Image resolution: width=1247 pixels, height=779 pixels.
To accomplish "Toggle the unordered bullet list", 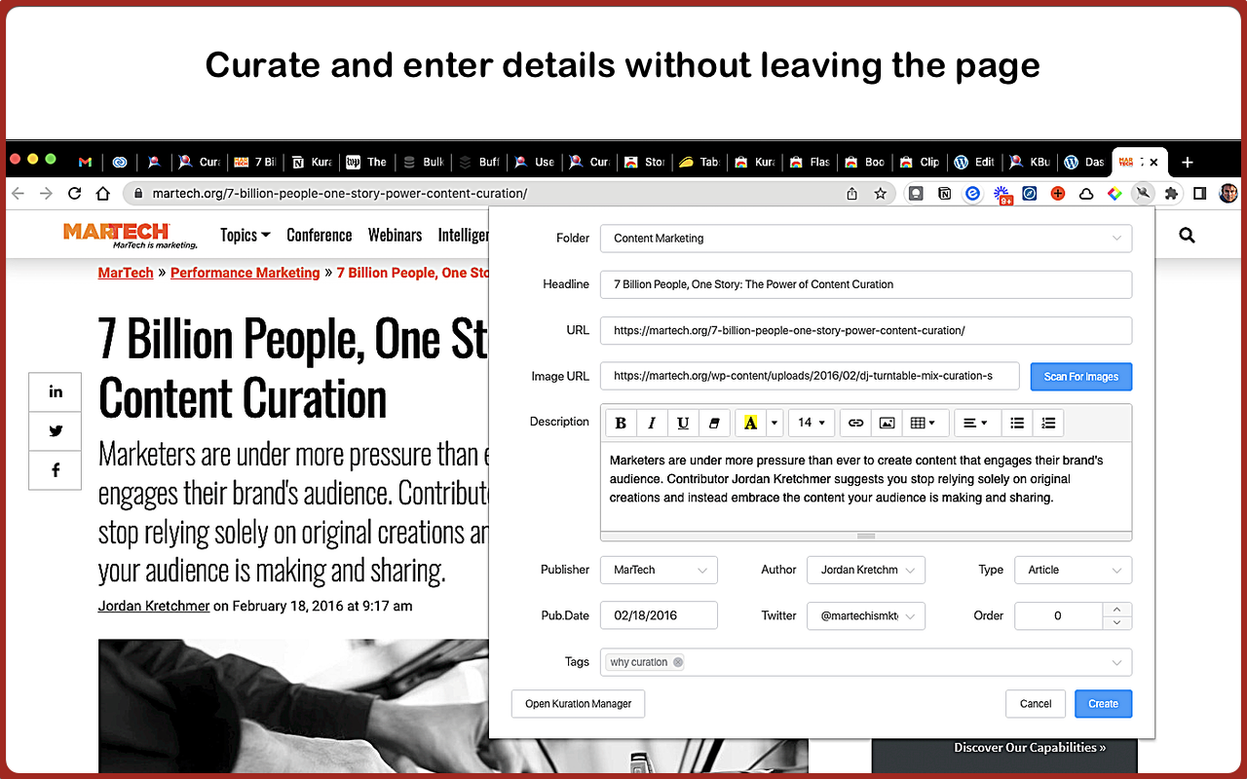I will coord(1017,423).
